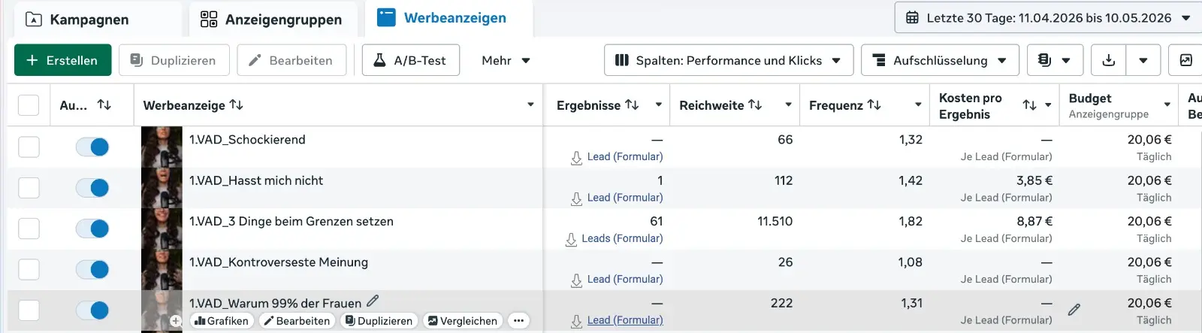This screenshot has width=1202, height=333.
Task: Tick checkbox for 1.VAD_Kontroverseste Meinung row
Action: (29, 269)
